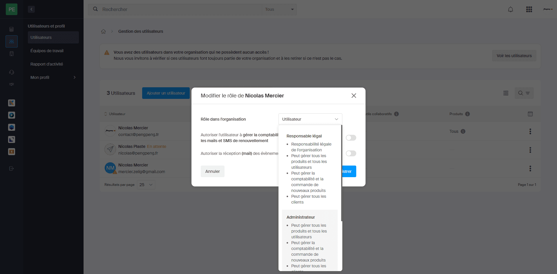
Task: Launch the blue hexagon app icon
Action: (12, 127)
